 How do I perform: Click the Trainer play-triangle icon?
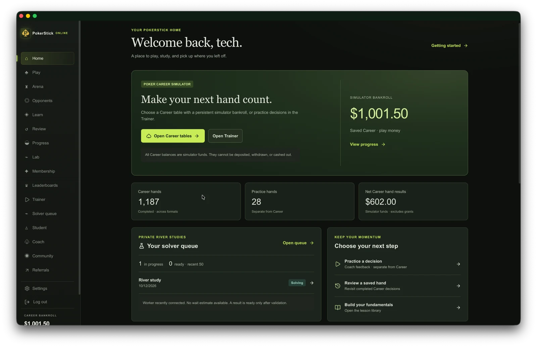tap(27, 199)
